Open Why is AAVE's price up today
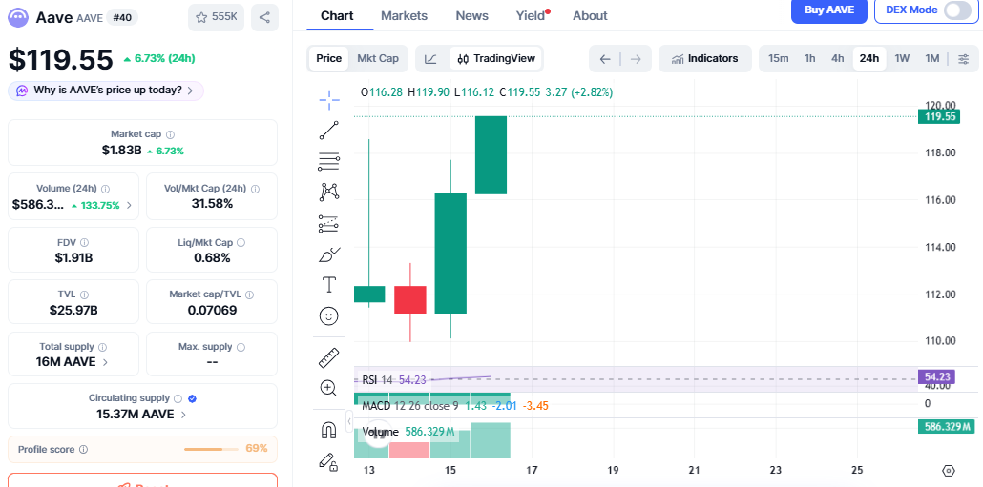Image resolution: width=983 pixels, height=487 pixels. pos(106,91)
